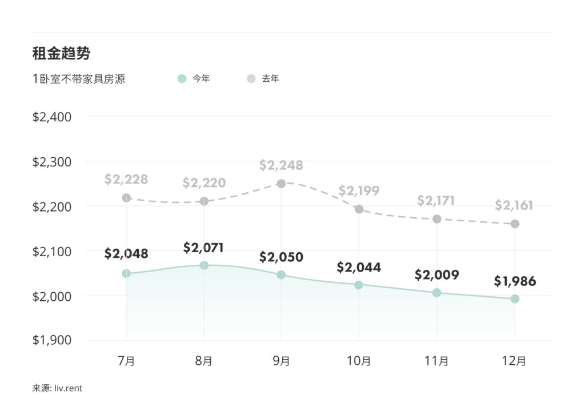Click the green 10月 data point marker
This screenshot has width=585, height=410.
(x=359, y=285)
